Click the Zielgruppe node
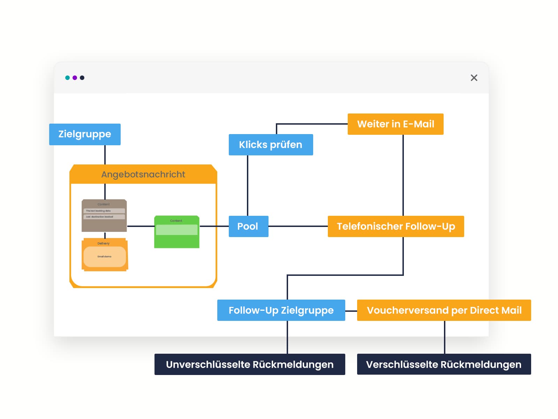 [x=85, y=134]
